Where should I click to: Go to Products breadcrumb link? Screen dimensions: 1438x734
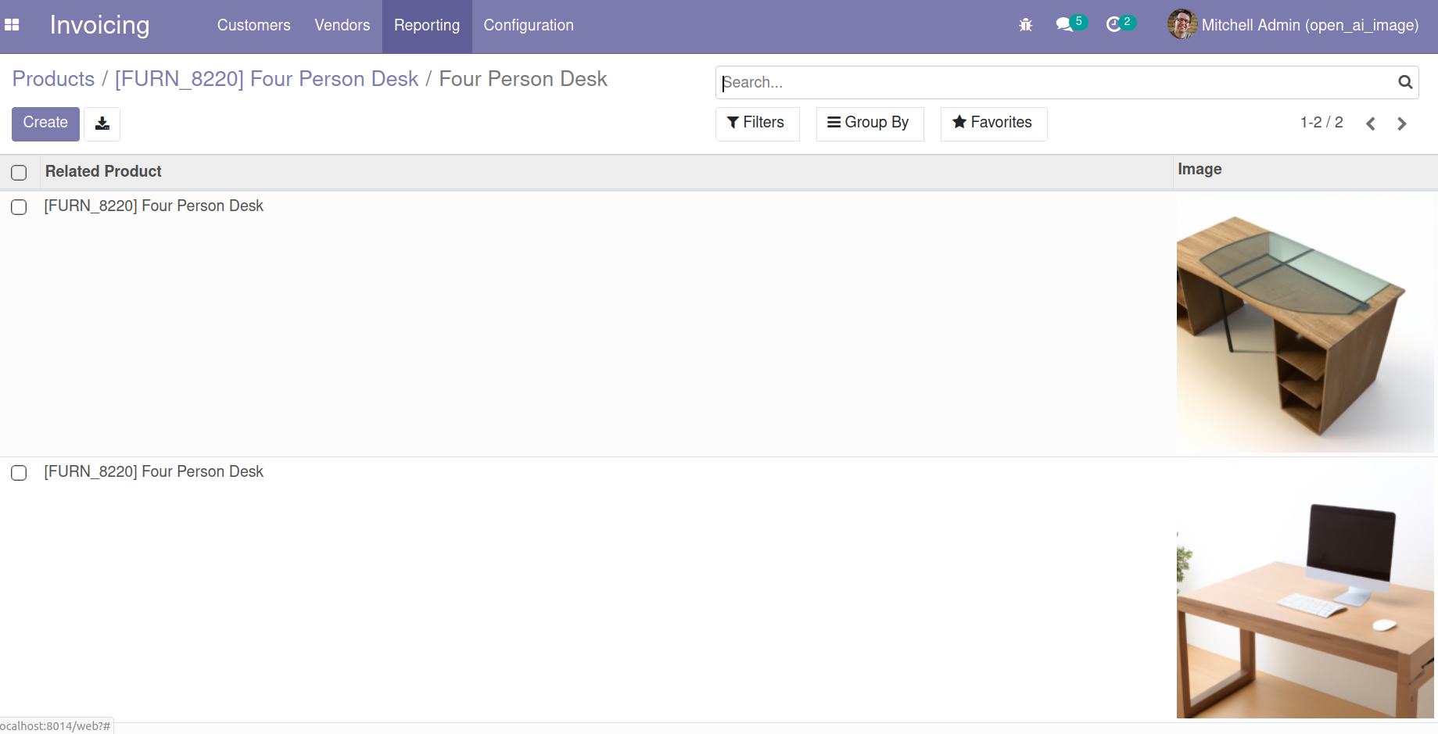53,79
